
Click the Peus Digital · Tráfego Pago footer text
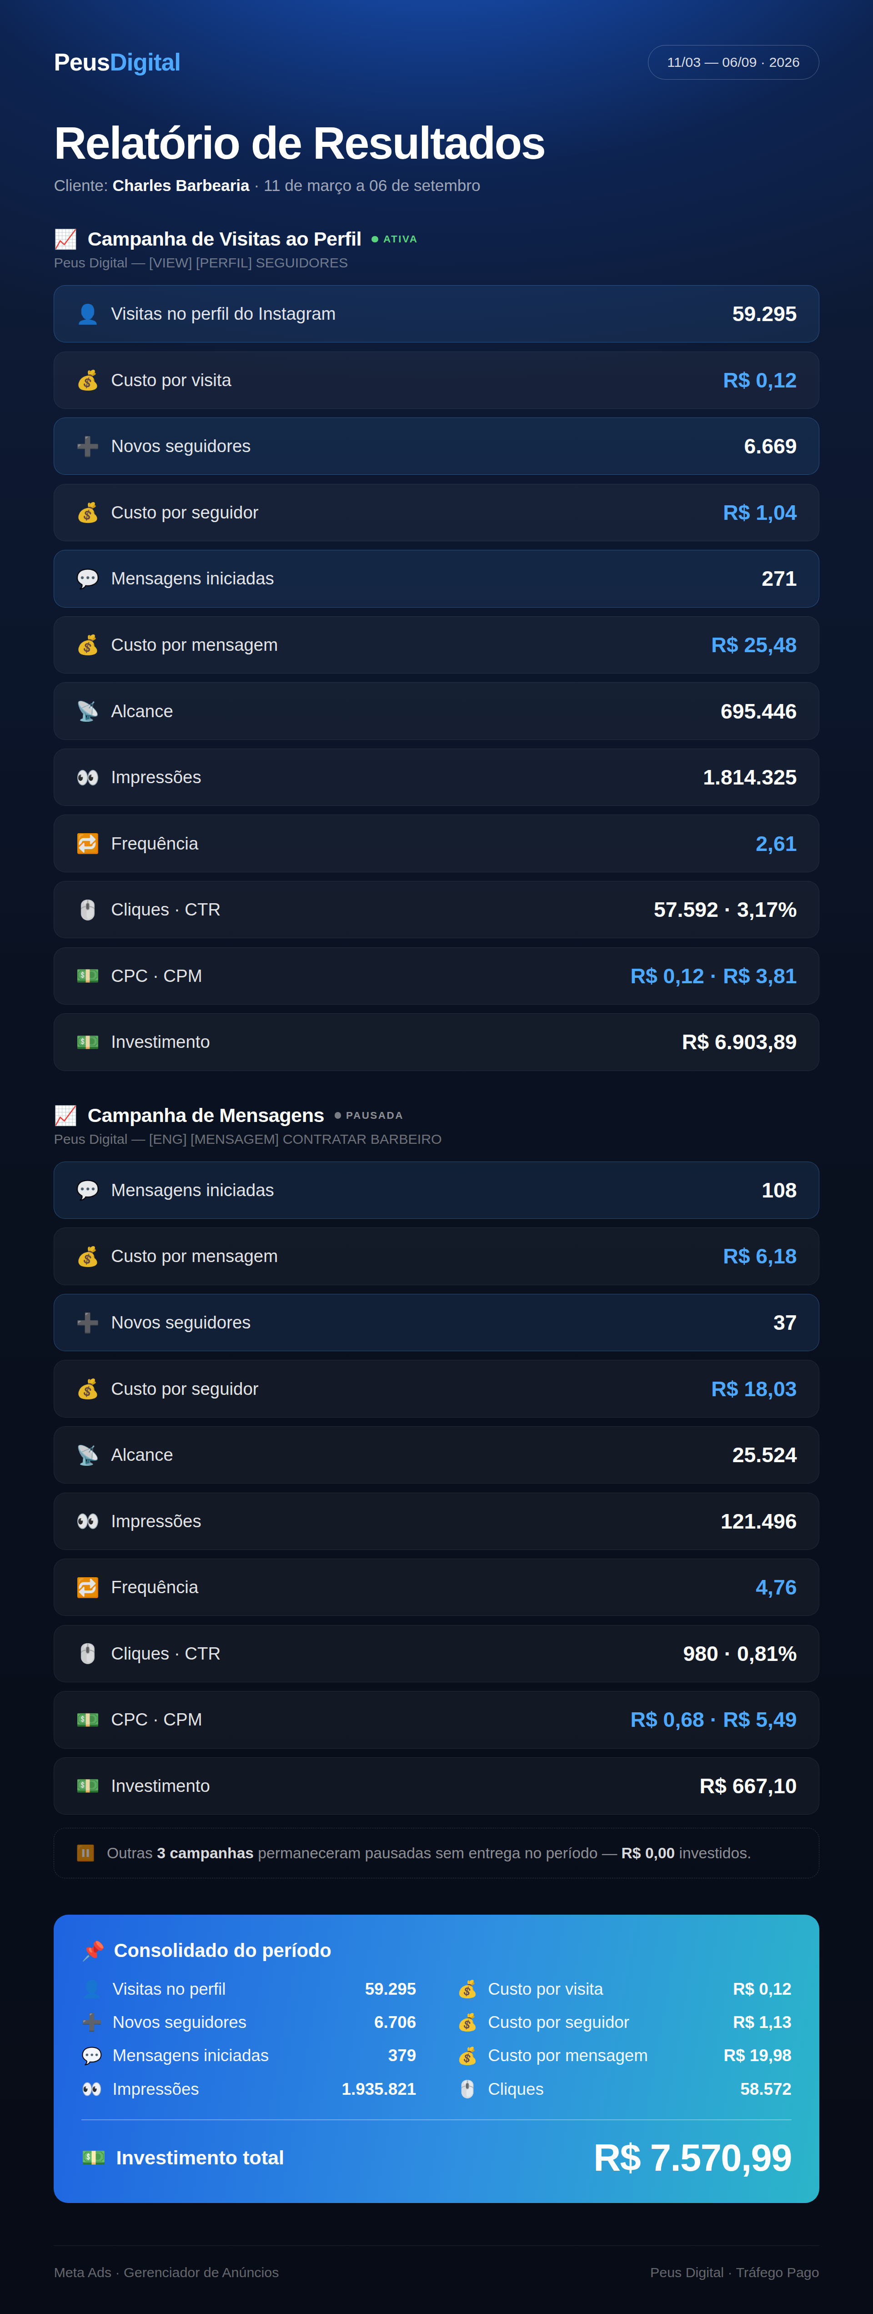(735, 2272)
